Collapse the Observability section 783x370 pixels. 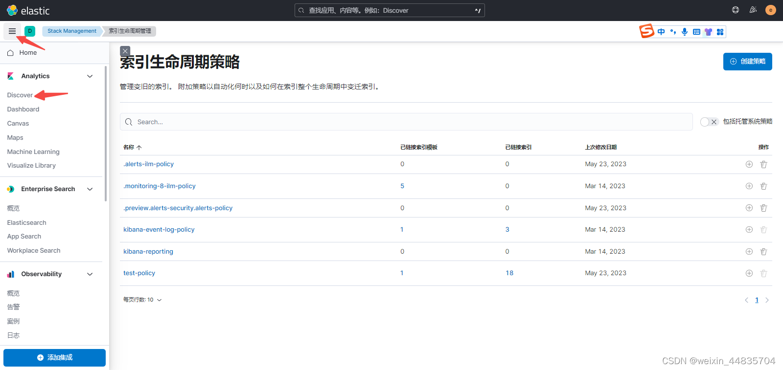click(x=90, y=274)
